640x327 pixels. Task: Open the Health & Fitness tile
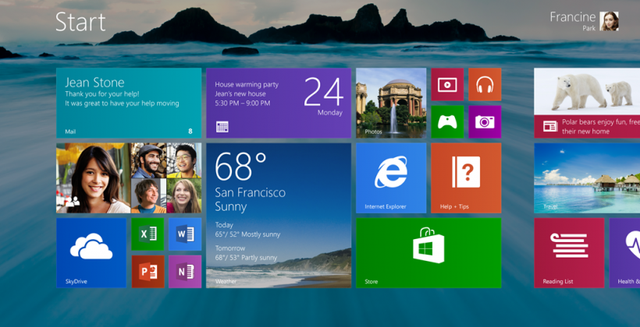(624, 253)
